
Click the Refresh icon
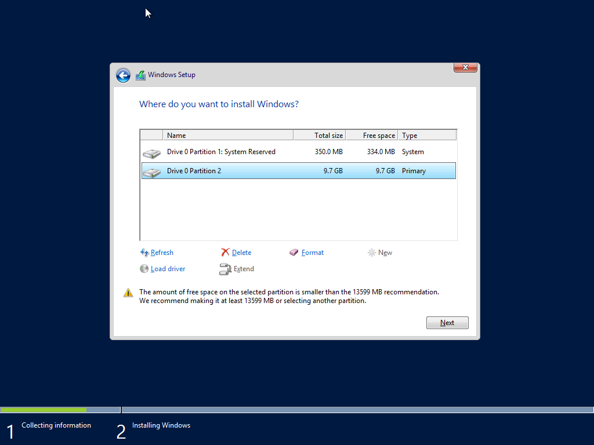point(144,252)
